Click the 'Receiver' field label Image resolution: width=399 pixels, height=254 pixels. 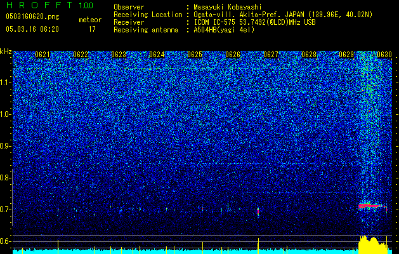129,22
